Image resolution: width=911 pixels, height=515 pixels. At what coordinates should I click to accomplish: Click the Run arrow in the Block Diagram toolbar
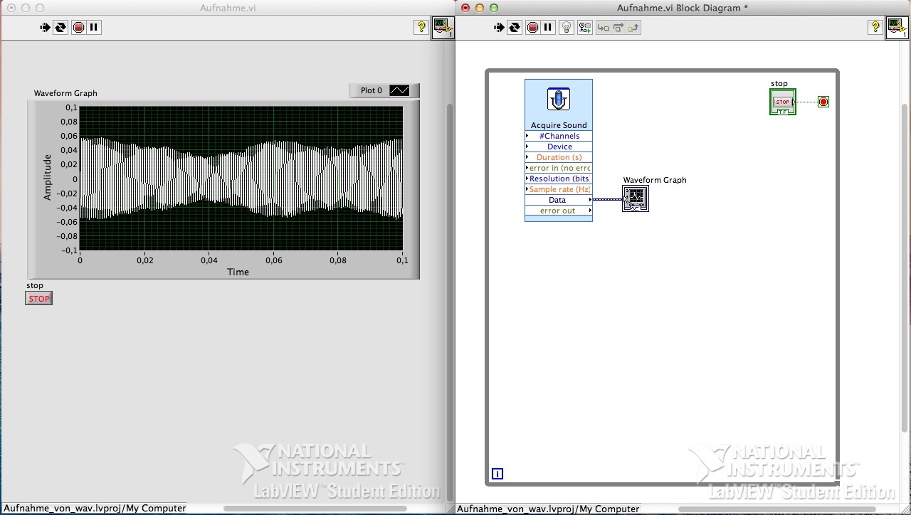point(499,28)
